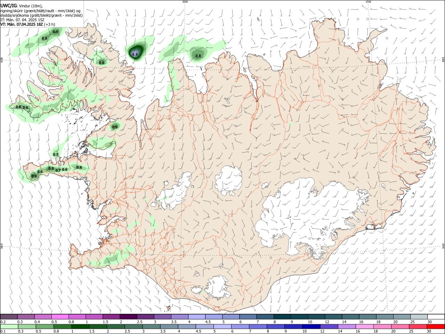Click the 'VT: Mán. 07.04.2025 18Z' valid time

22,24
